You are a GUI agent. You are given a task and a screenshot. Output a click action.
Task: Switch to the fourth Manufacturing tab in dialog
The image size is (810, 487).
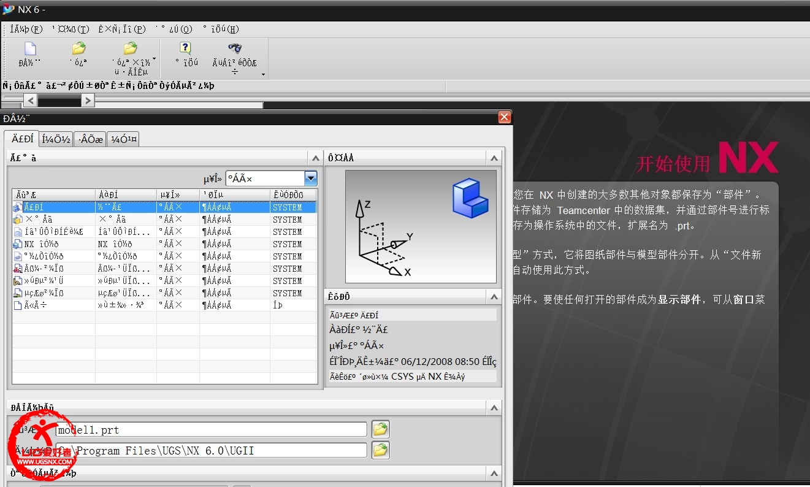123,139
